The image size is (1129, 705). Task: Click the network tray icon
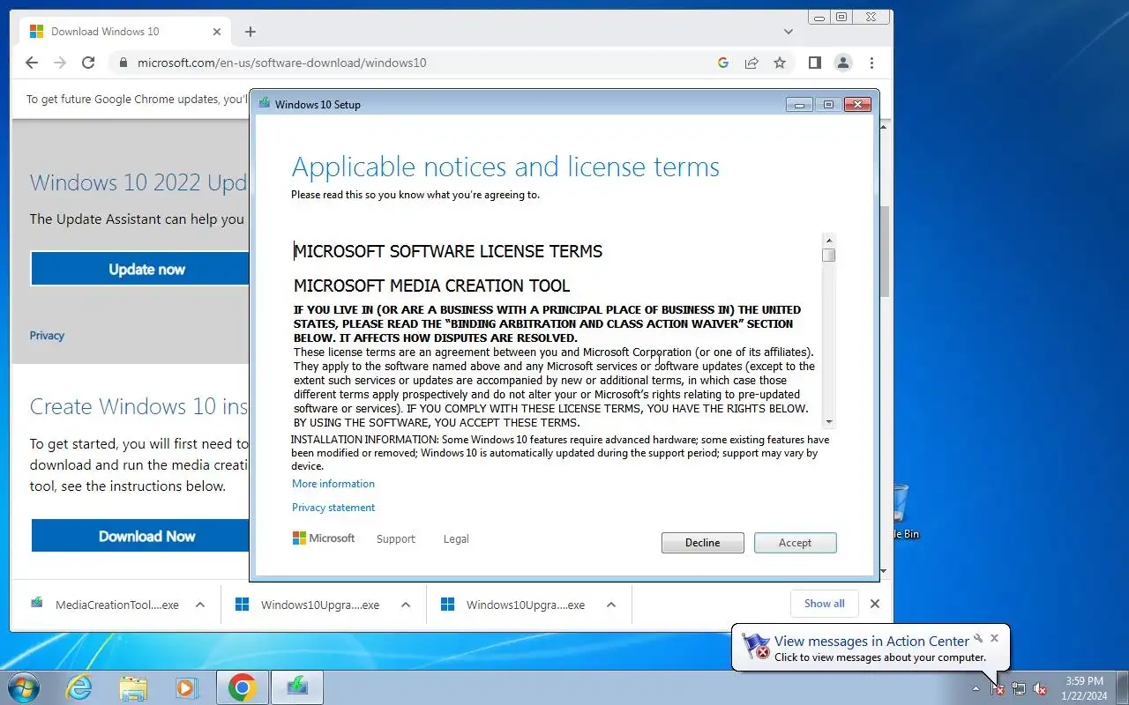(1019, 688)
